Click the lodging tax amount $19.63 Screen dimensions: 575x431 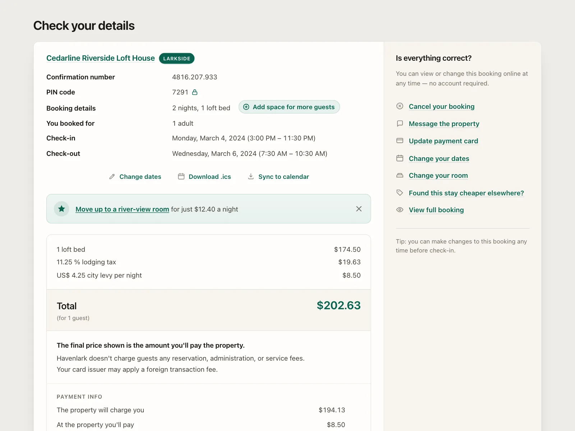(349, 262)
